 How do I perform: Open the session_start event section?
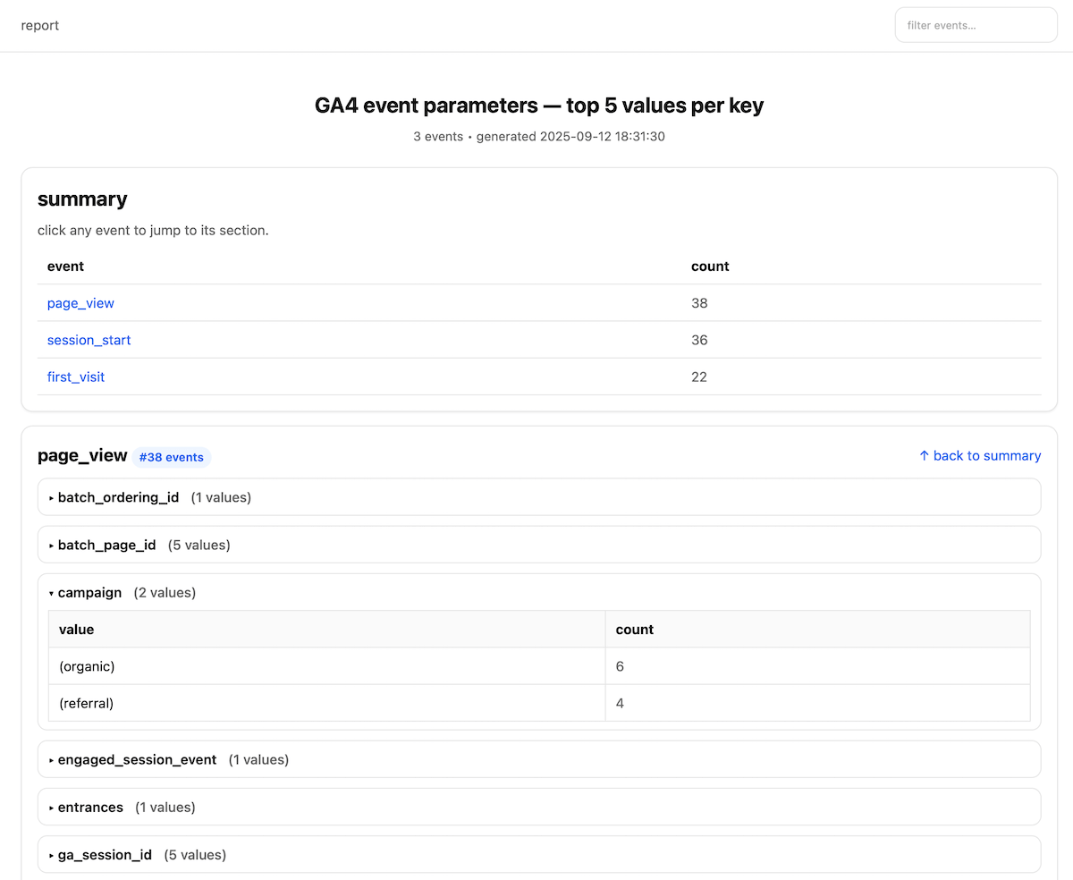89,340
